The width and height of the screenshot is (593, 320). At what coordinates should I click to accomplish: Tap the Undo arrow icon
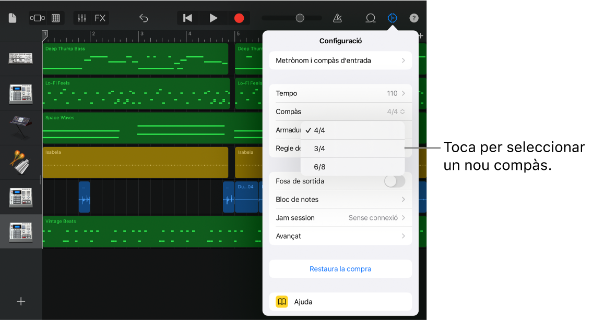(144, 18)
